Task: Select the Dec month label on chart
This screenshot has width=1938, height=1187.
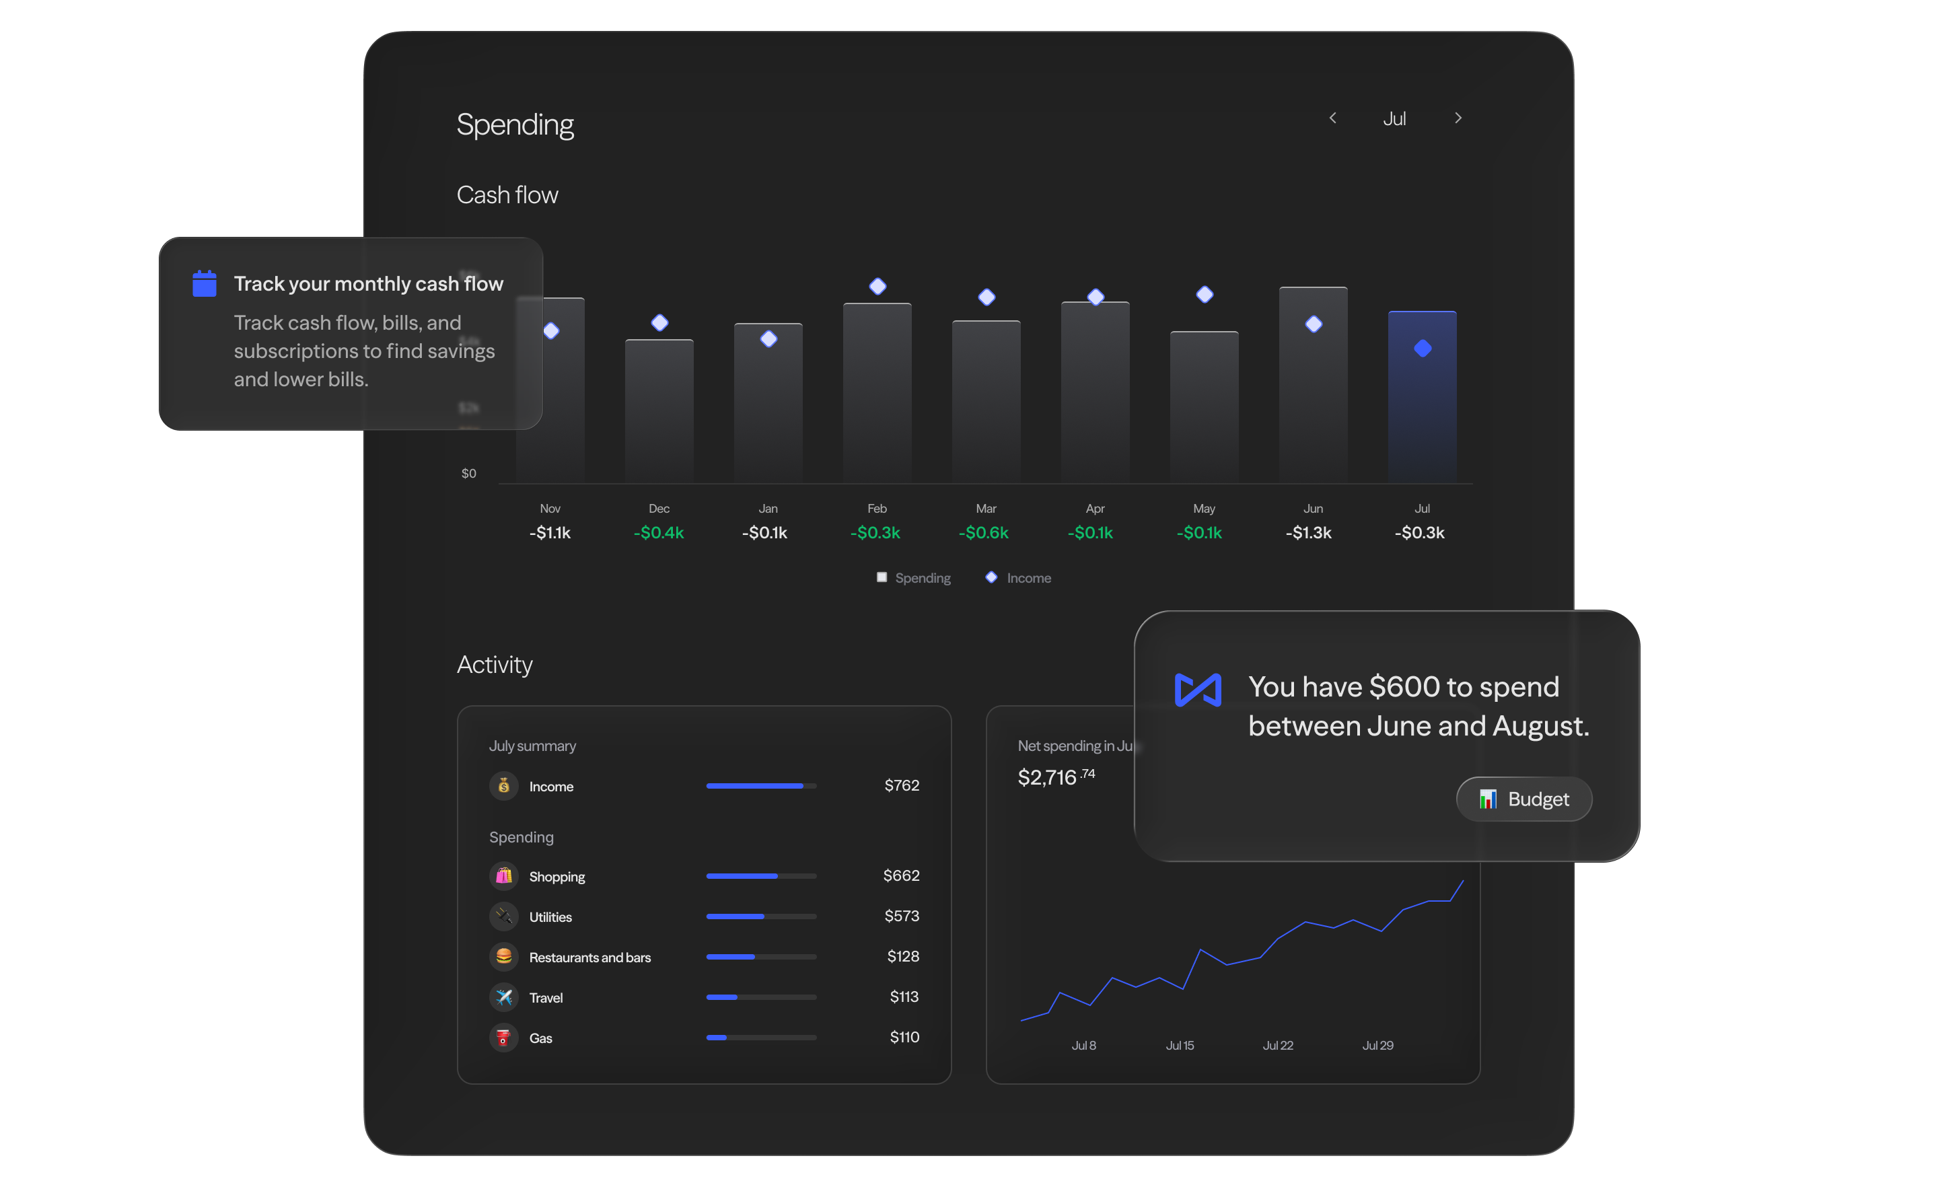Action: pos(659,509)
